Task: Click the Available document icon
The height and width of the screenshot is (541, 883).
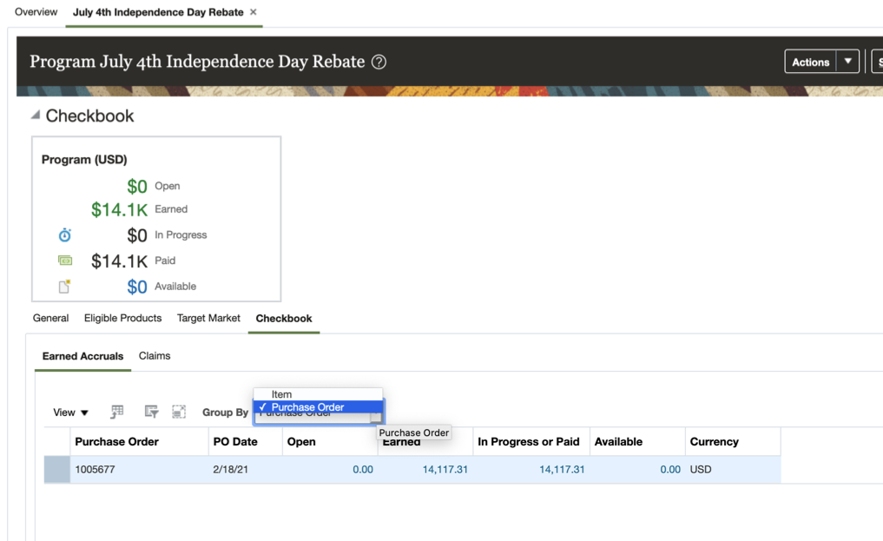Action: (65, 287)
